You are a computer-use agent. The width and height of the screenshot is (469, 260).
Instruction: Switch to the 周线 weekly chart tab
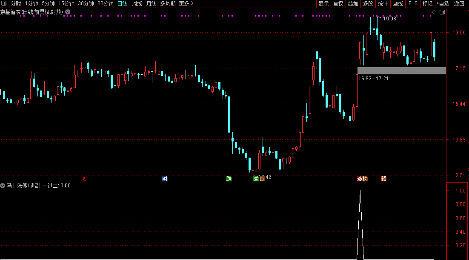pyautogui.click(x=137, y=3)
